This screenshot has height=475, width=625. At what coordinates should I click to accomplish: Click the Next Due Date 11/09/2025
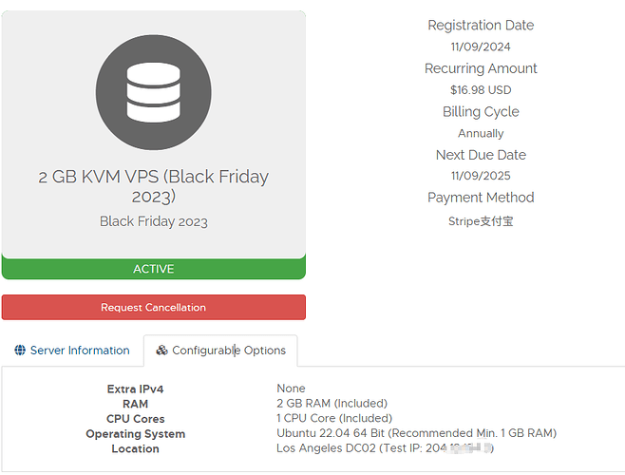pos(481,176)
